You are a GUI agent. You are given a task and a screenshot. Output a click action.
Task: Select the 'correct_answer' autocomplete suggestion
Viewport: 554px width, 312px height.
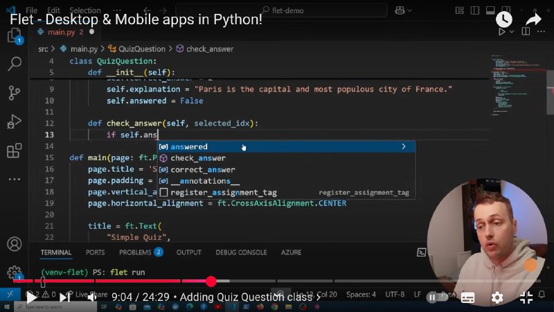pos(286,169)
